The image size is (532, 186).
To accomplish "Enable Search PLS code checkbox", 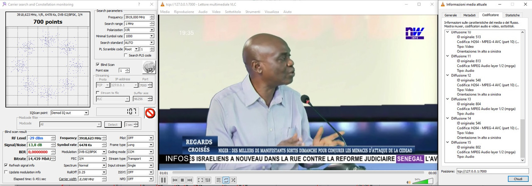I will coord(126,55).
